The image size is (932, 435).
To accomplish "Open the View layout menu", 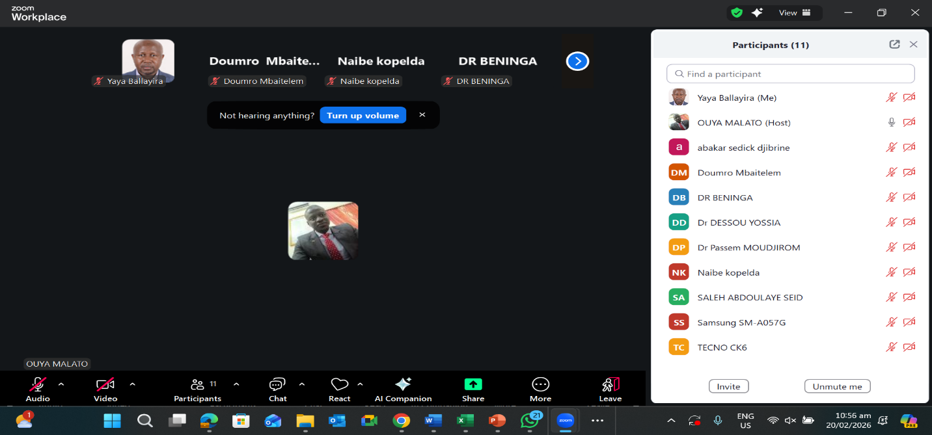I will click(x=795, y=12).
